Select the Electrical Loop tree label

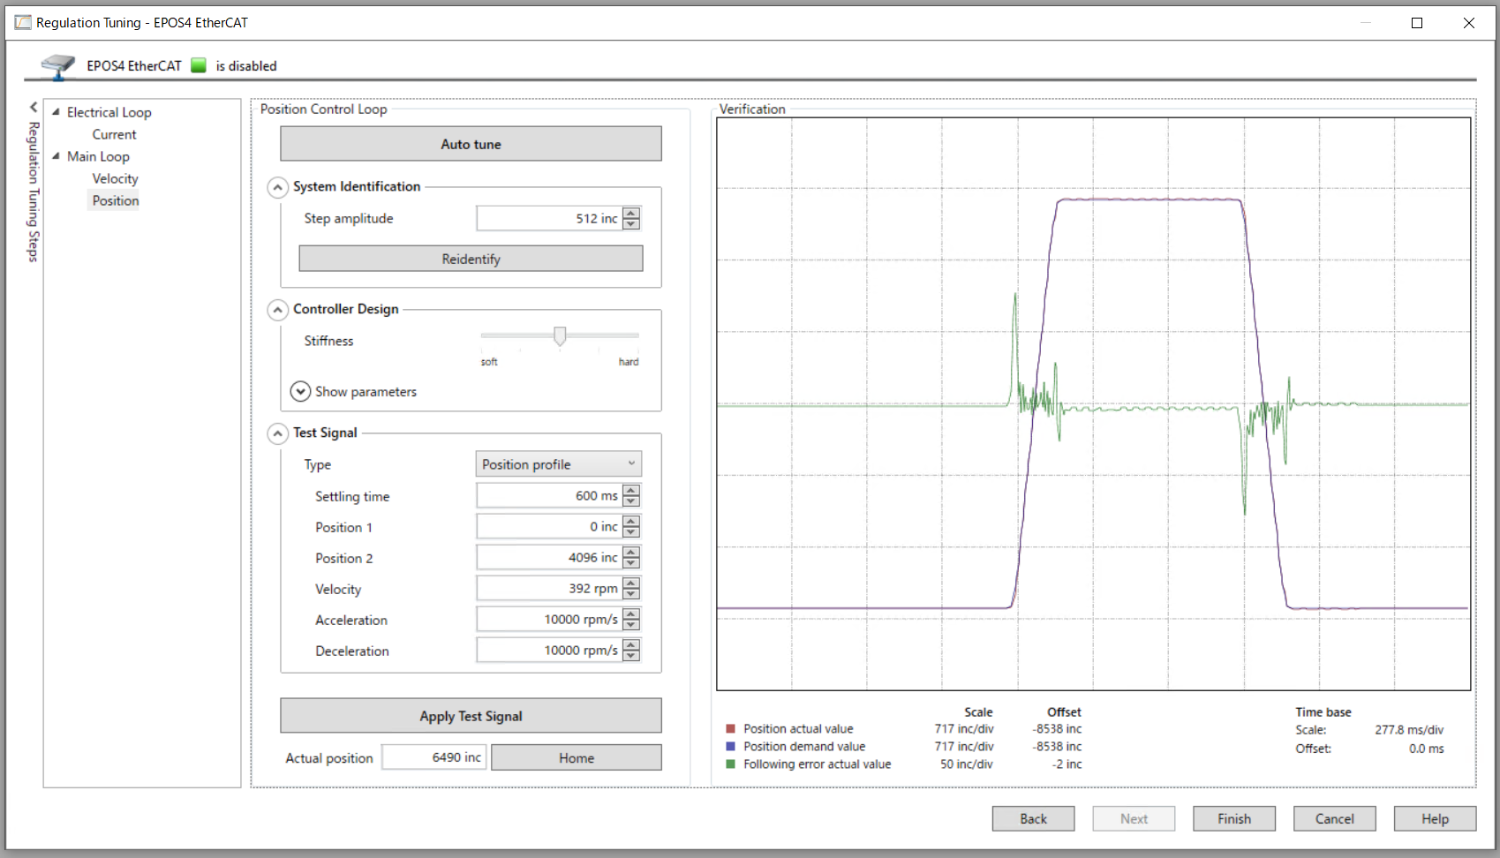point(109,112)
